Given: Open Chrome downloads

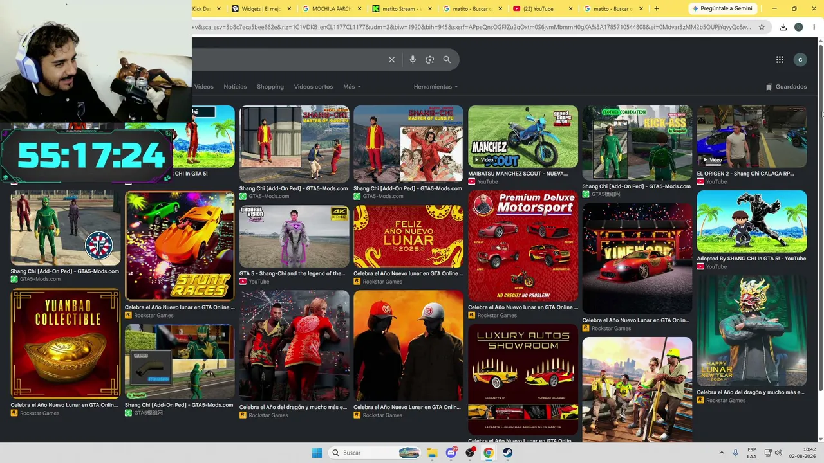Looking at the screenshot, I should tap(783, 27).
